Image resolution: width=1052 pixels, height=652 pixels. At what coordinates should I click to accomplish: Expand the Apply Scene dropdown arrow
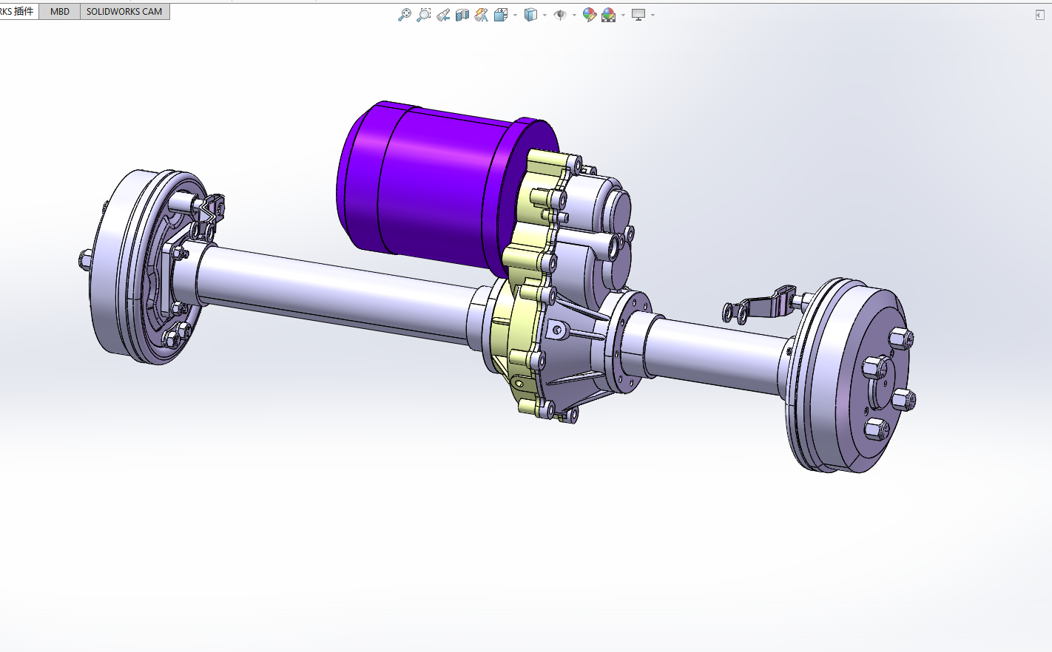[623, 15]
